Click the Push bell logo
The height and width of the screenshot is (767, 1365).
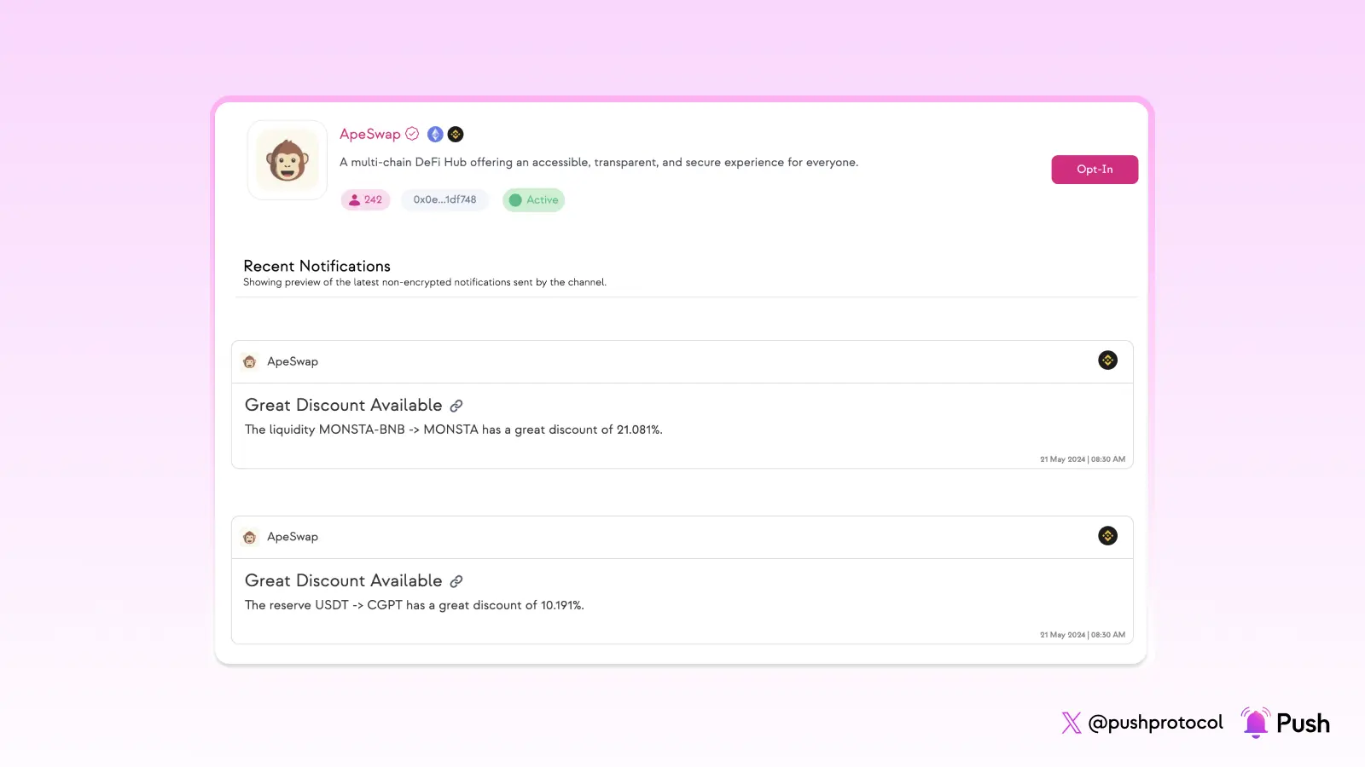pyautogui.click(x=1255, y=723)
